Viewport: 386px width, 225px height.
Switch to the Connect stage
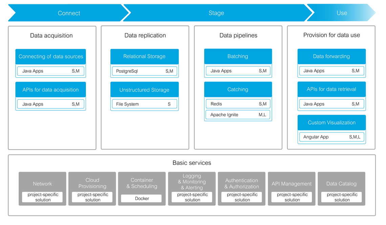pos(69,13)
